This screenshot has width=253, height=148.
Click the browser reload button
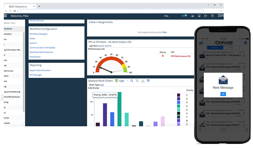(x=14, y=11)
